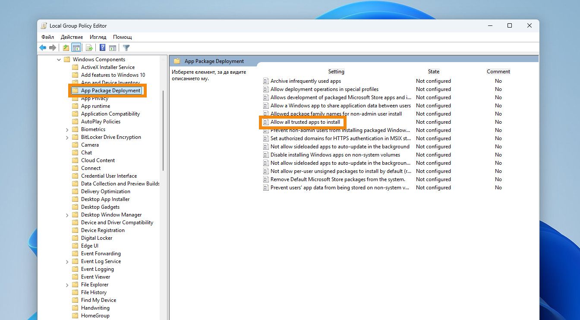Screen dimensions: 580x320
Task: Click the tree pane vertical scrollbar thumb
Action: [163, 130]
